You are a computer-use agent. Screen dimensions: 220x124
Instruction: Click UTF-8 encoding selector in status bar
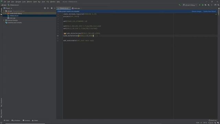205,123
